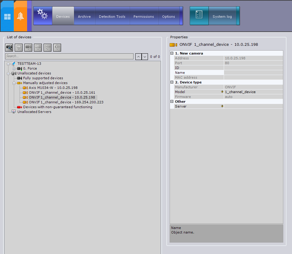The image size is (292, 254).
Task: Open the Permissions tab
Action: (143, 17)
